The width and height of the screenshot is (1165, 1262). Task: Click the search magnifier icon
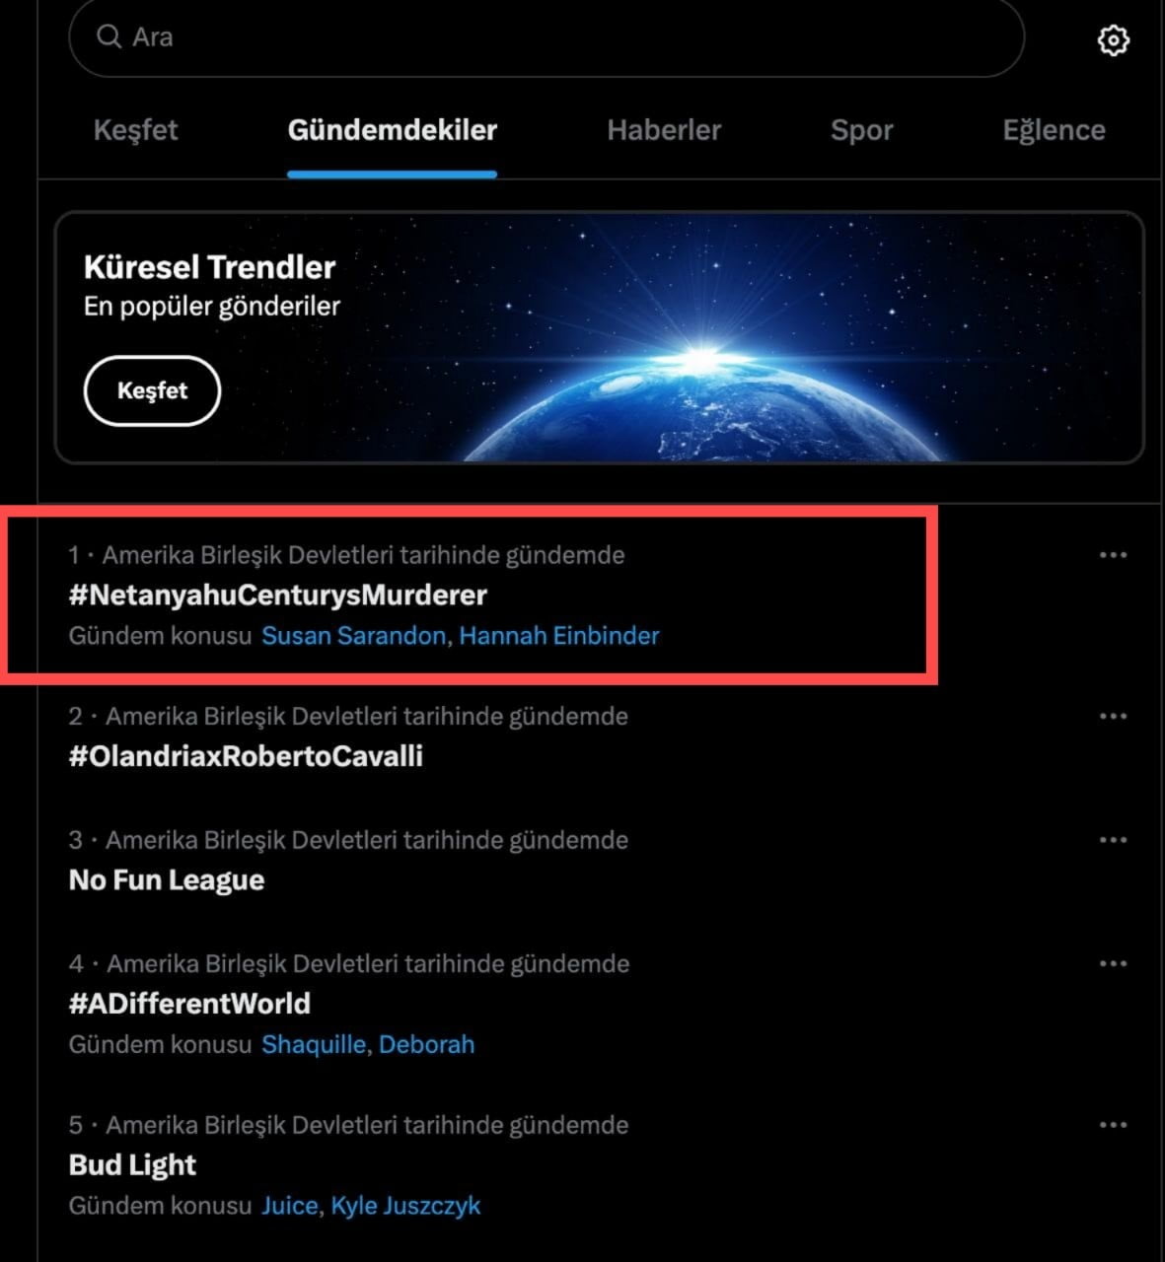tap(108, 36)
